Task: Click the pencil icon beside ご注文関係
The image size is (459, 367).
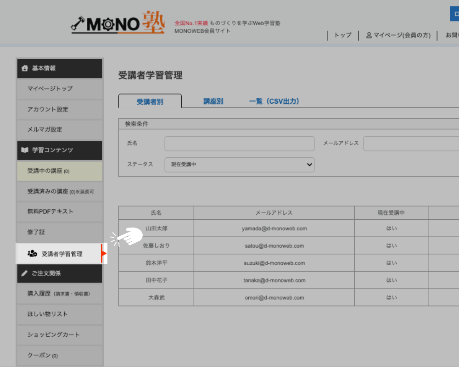Action: (x=25, y=273)
